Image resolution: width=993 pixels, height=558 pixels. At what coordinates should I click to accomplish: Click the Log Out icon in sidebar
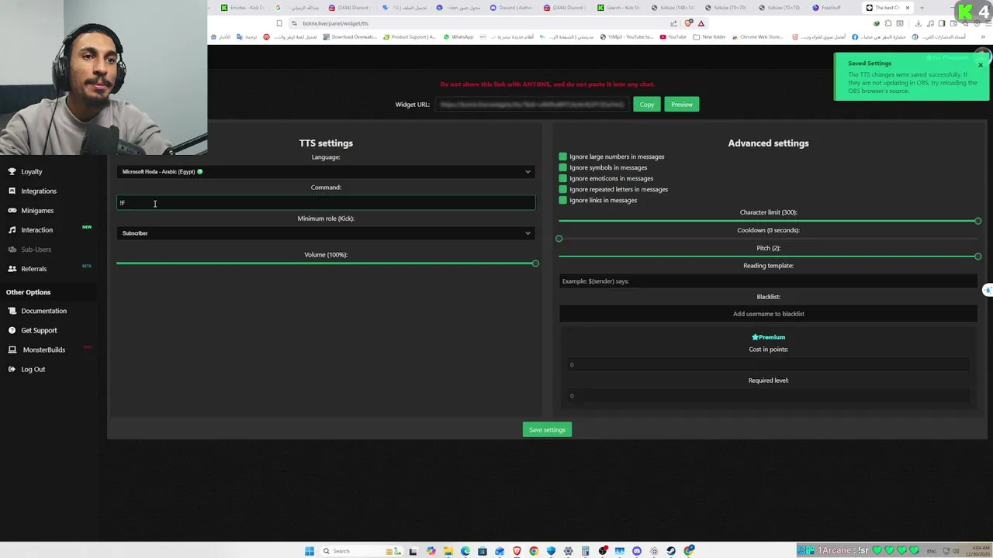(12, 369)
